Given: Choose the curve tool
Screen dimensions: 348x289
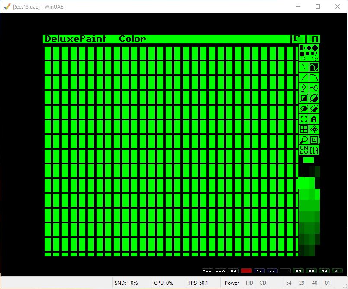Looking at the screenshot, I should click(314, 77).
